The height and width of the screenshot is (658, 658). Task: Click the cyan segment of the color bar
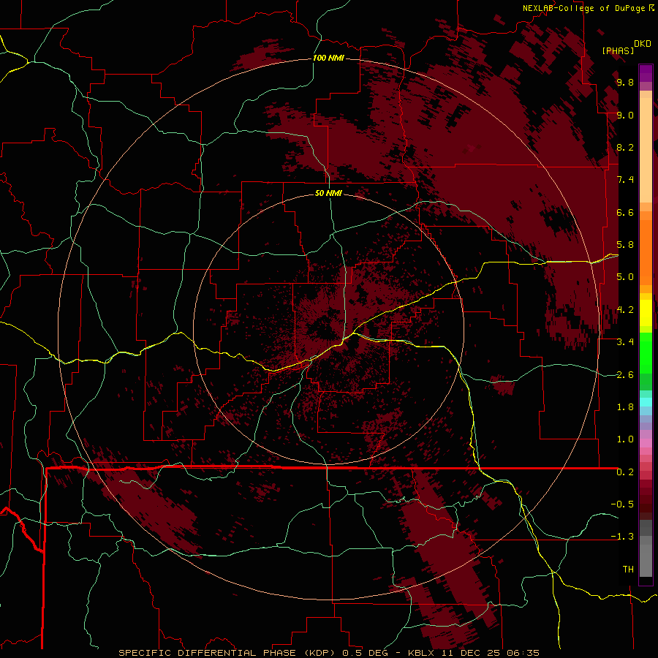(646, 401)
